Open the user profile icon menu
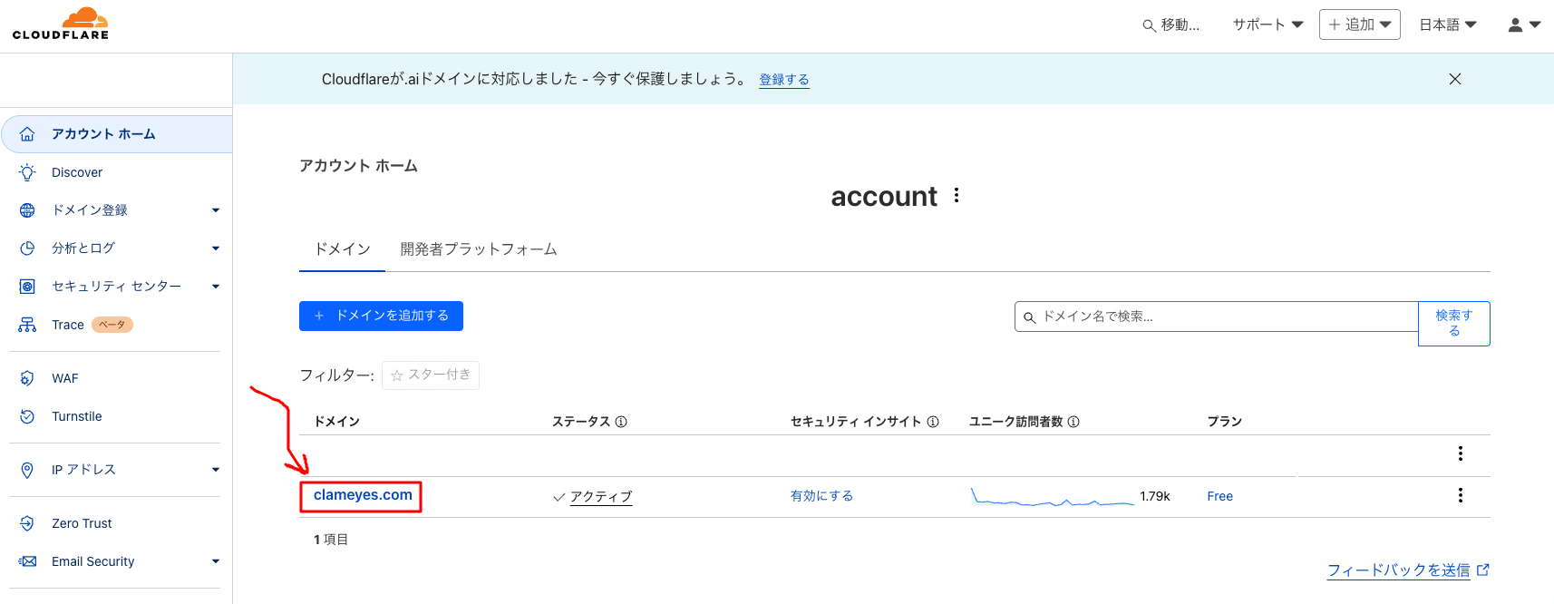The height and width of the screenshot is (604, 1554). 1523,24
